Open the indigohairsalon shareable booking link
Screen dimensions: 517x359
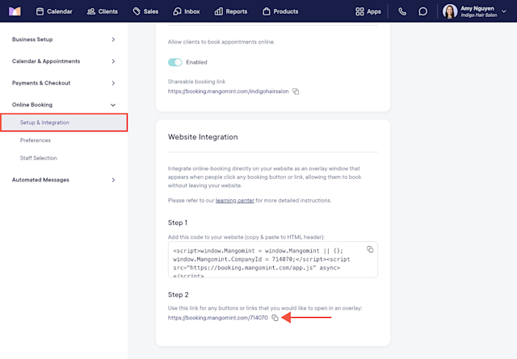tap(228, 91)
